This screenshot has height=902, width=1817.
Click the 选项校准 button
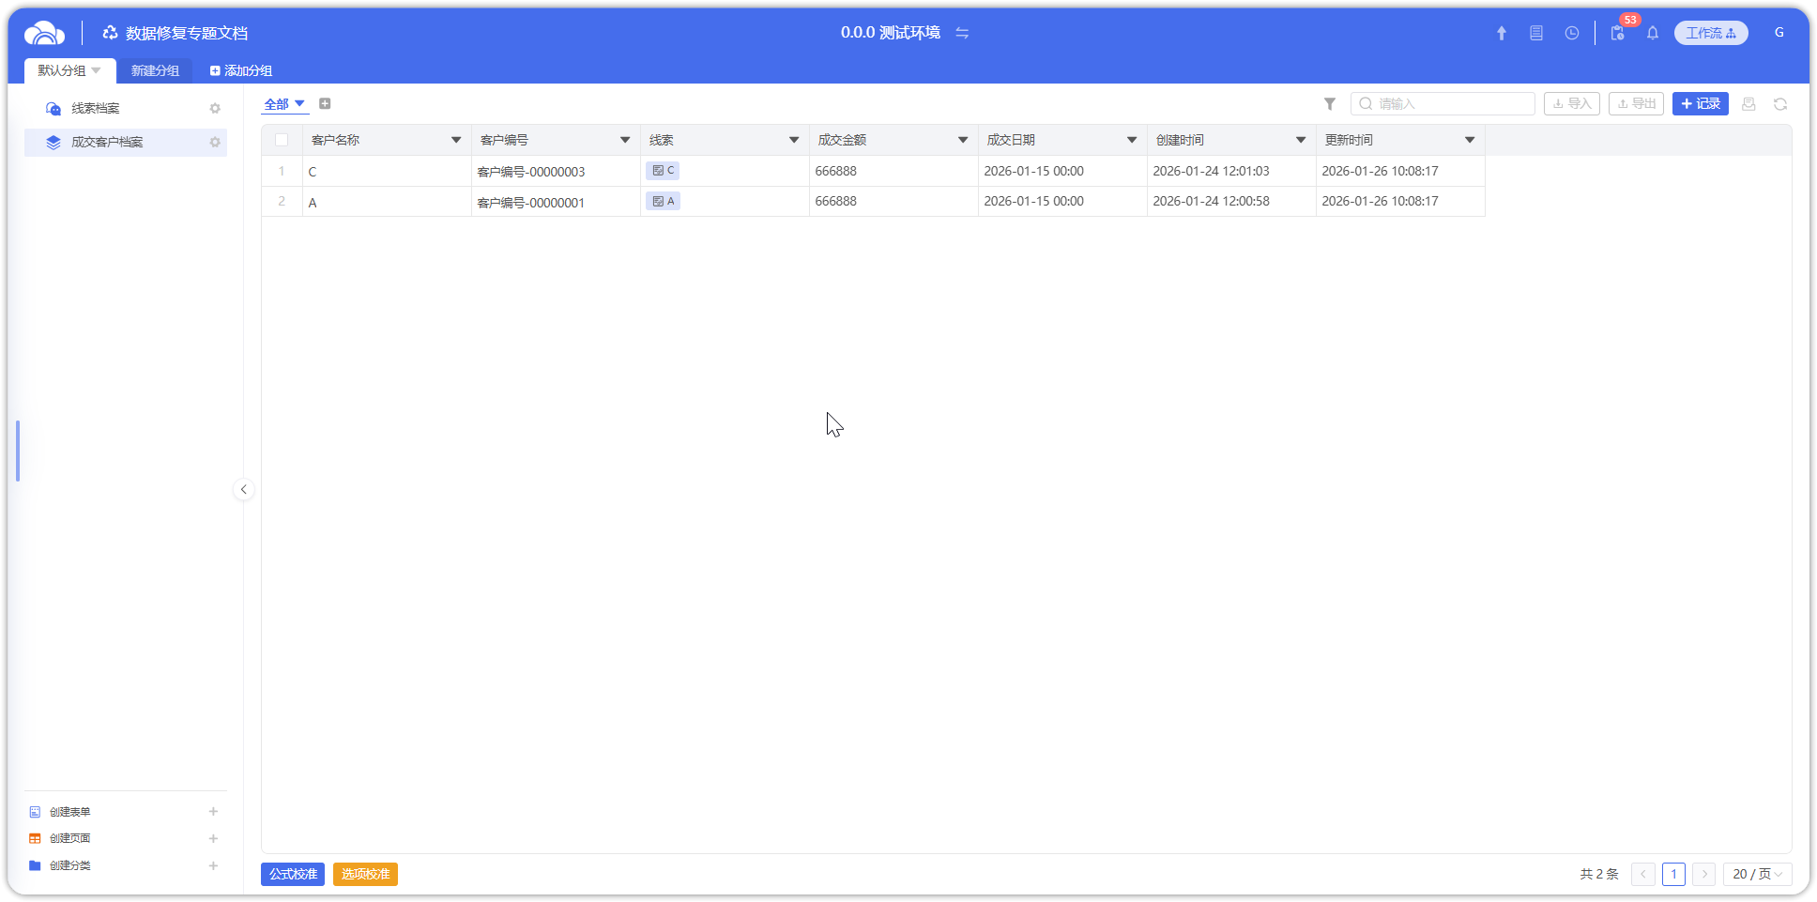365,874
